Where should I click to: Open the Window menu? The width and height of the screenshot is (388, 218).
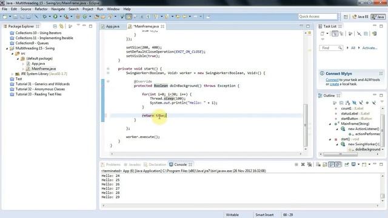pos(113,9)
